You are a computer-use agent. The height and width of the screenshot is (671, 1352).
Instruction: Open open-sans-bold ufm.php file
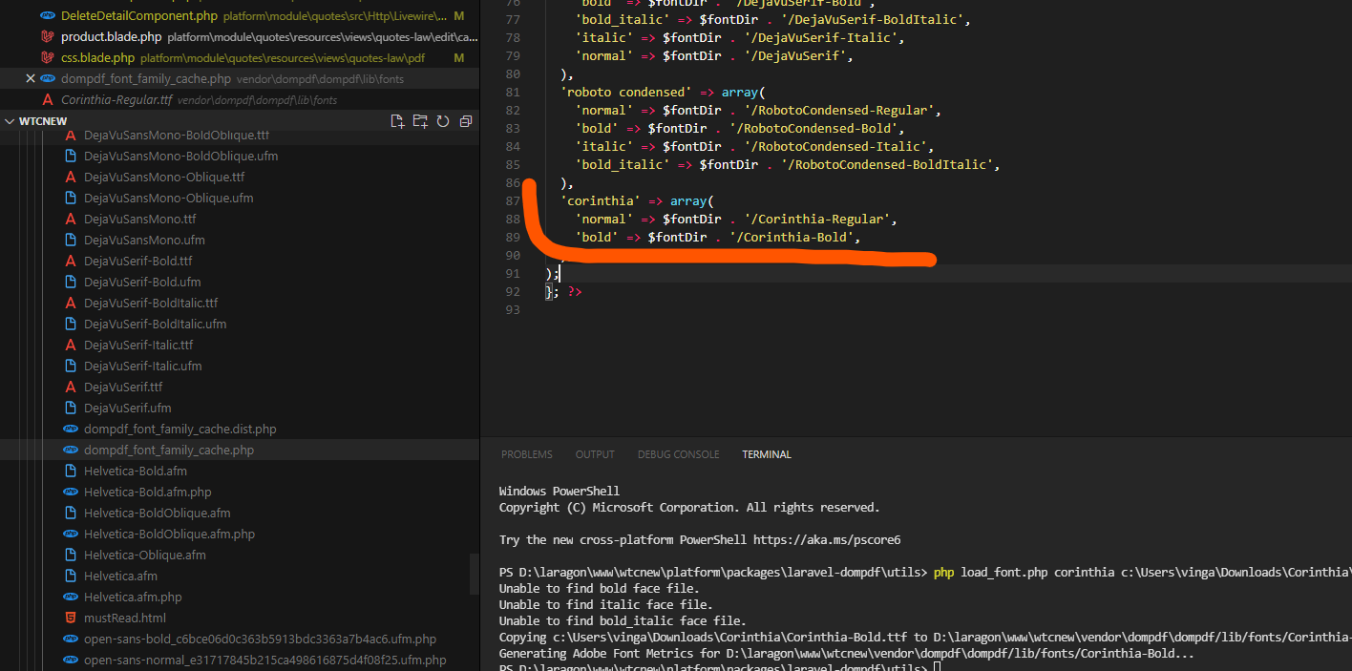[260, 639]
